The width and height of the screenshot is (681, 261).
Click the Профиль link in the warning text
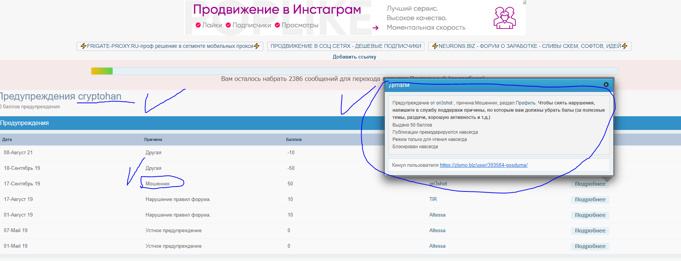pyautogui.click(x=526, y=103)
